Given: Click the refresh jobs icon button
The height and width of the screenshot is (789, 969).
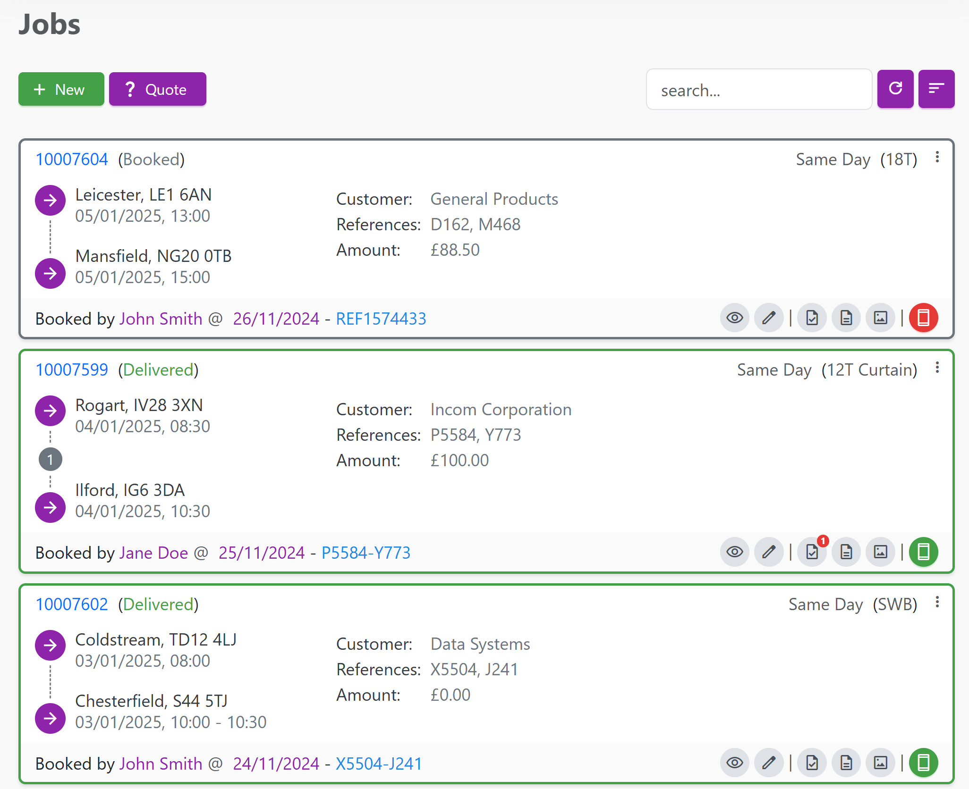Looking at the screenshot, I should tap(895, 89).
